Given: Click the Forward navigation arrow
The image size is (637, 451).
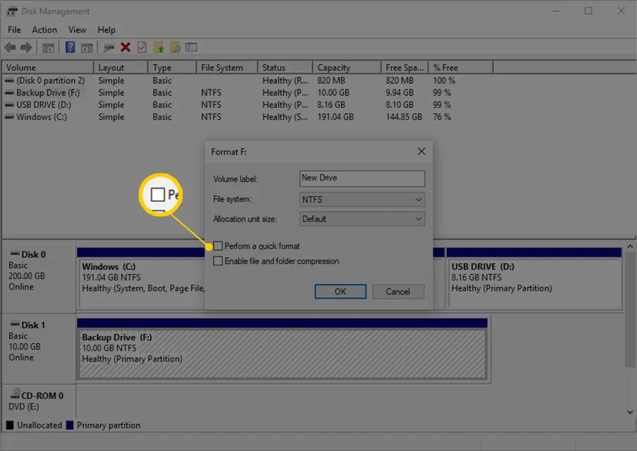Looking at the screenshot, I should (x=25, y=47).
